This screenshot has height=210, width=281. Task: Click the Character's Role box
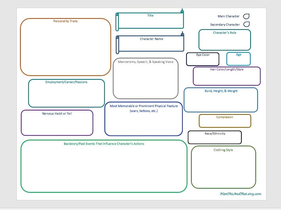pyautogui.click(x=224, y=40)
